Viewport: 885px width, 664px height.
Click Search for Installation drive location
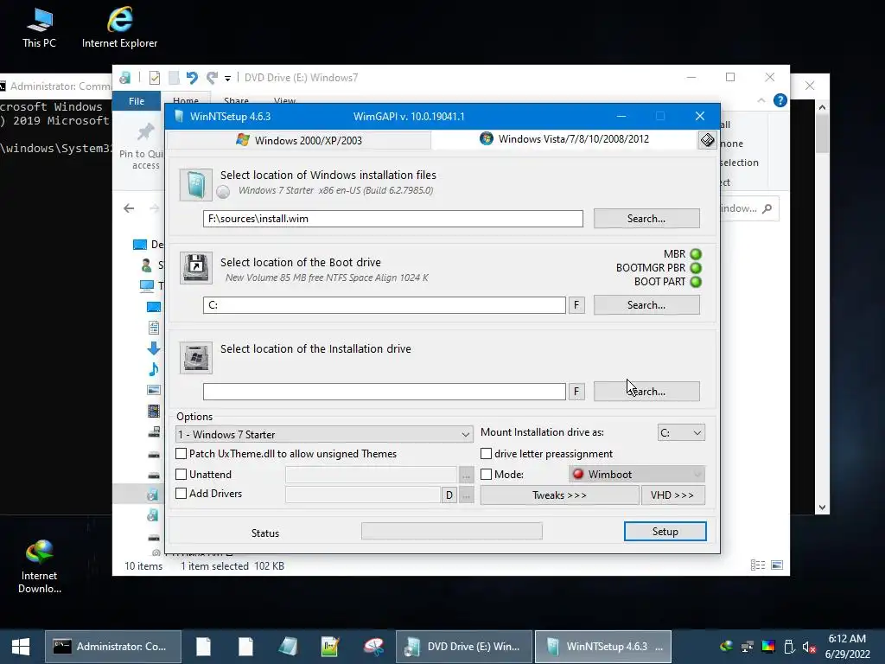[646, 392]
